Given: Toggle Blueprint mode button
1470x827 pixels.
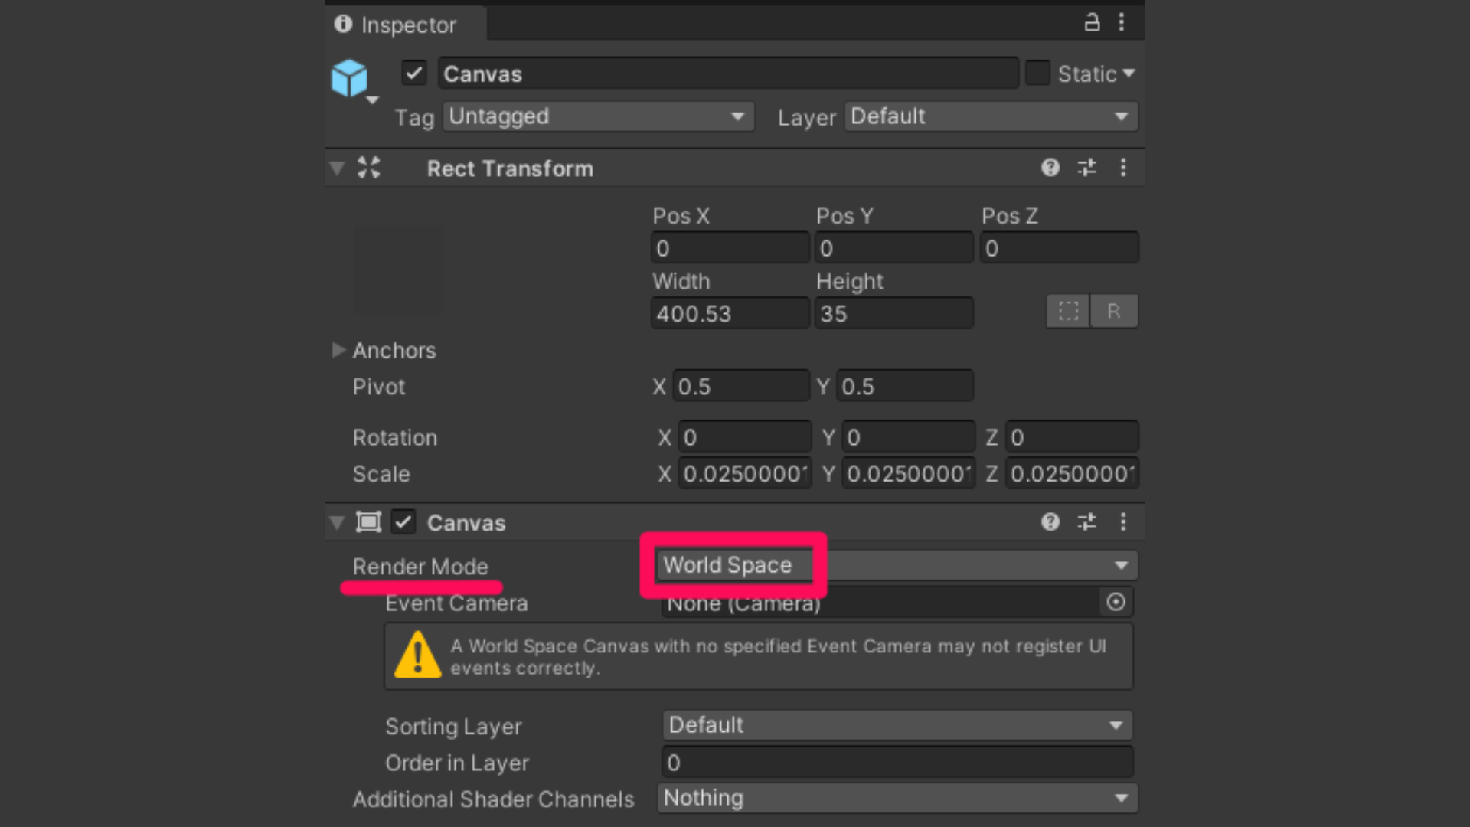Looking at the screenshot, I should coord(1068,311).
